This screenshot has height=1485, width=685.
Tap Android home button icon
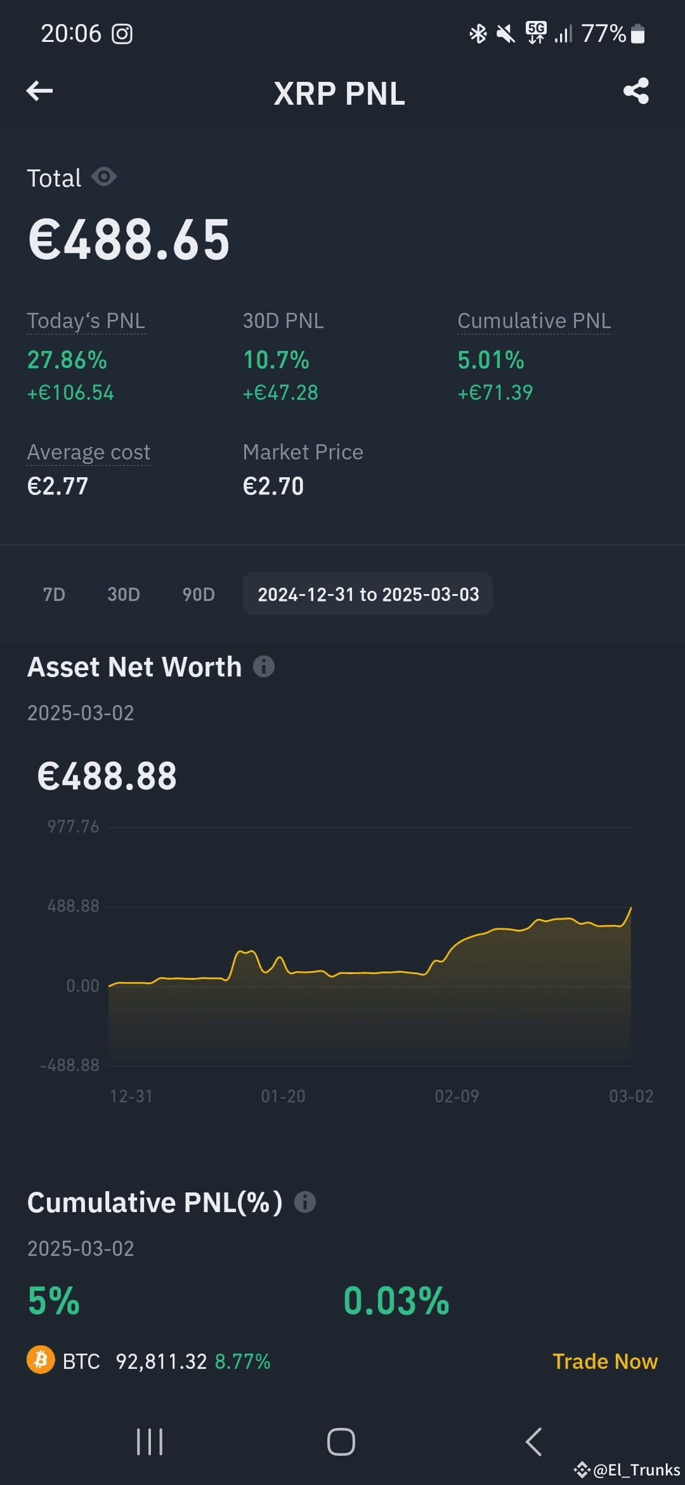point(341,1442)
